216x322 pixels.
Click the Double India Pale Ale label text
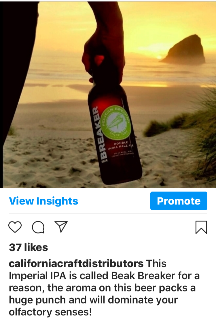click(121, 145)
